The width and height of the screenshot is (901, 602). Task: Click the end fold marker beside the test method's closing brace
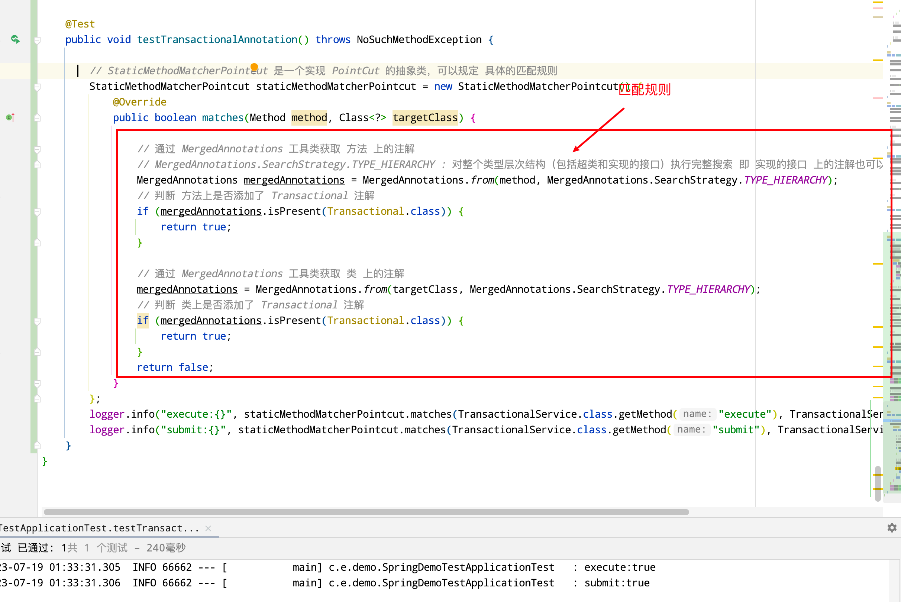[37, 446]
